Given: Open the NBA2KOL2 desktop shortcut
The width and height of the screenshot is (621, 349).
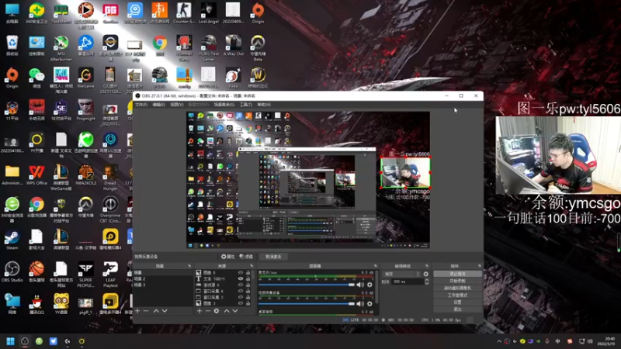Looking at the screenshot, I should pyautogui.click(x=85, y=175).
